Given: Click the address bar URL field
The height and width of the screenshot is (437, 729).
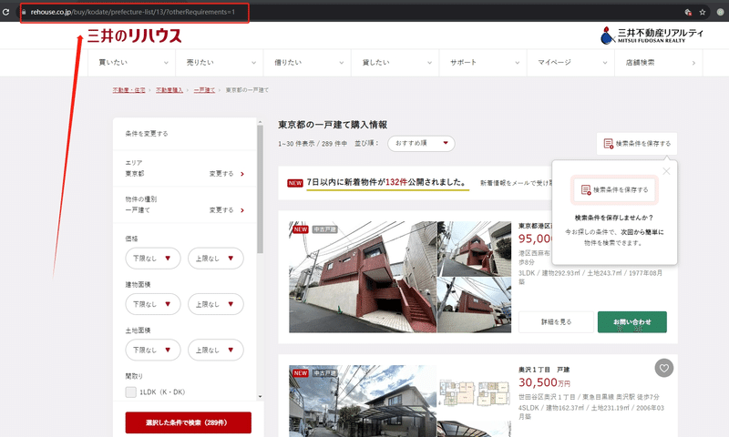Looking at the screenshot, I should [135, 12].
